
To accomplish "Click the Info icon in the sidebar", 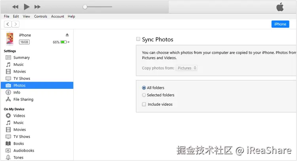I will tap(8, 92).
